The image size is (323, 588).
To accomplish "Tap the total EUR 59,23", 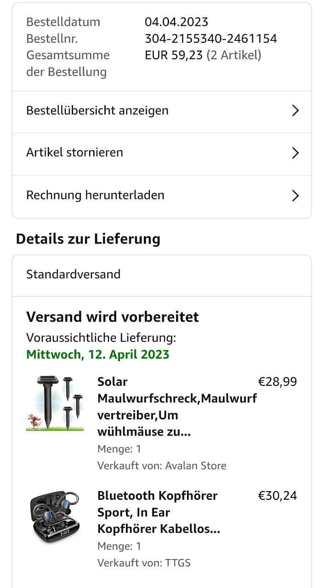I will pos(174,55).
